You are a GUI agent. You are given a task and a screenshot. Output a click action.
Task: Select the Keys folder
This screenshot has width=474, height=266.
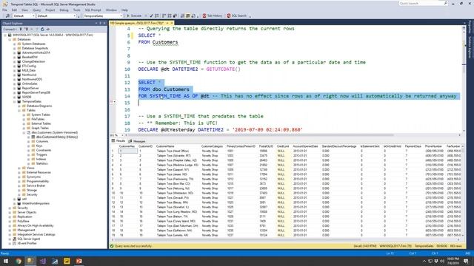tap(39, 146)
